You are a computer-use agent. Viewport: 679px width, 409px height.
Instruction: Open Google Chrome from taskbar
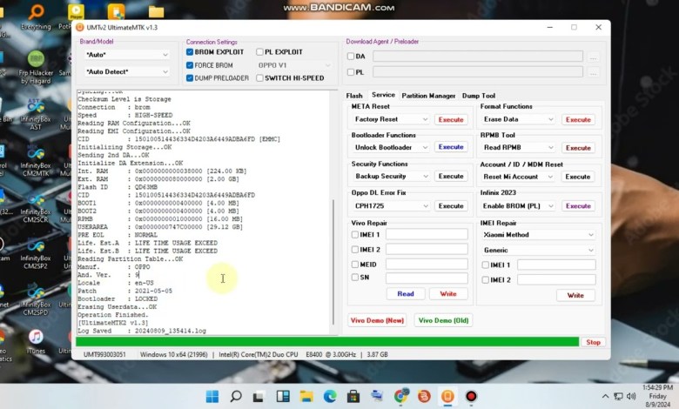click(400, 396)
